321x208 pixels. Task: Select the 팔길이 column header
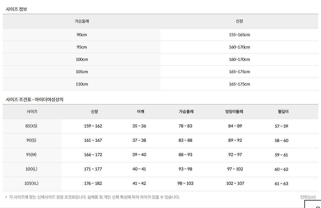point(283,112)
